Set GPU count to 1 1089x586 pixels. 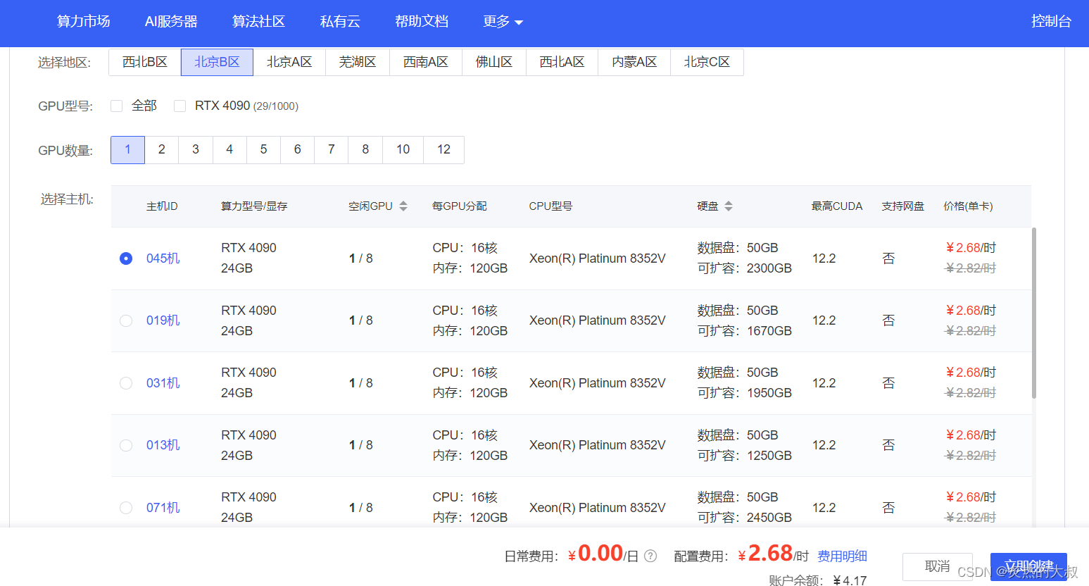pyautogui.click(x=127, y=149)
